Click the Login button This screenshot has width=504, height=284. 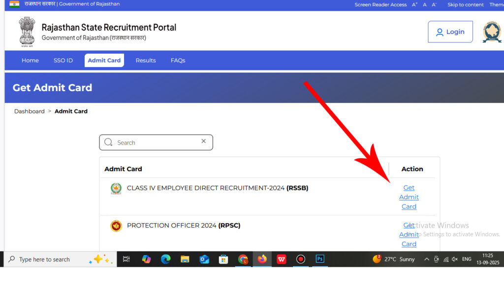pos(450,32)
